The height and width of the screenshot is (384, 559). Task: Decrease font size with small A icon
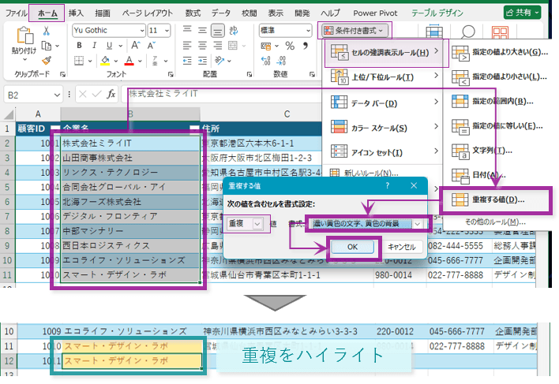coord(151,46)
